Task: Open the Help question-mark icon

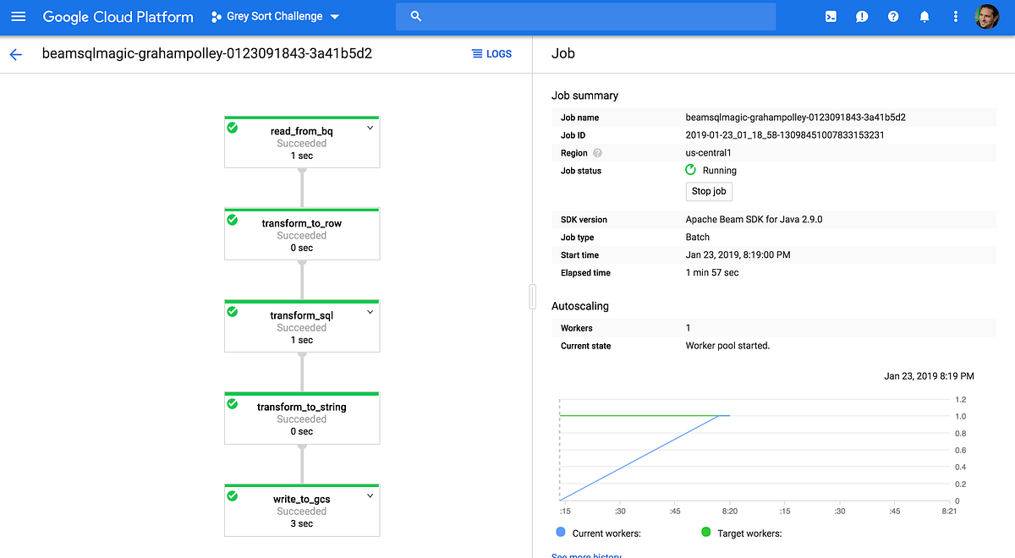Action: [x=893, y=15]
